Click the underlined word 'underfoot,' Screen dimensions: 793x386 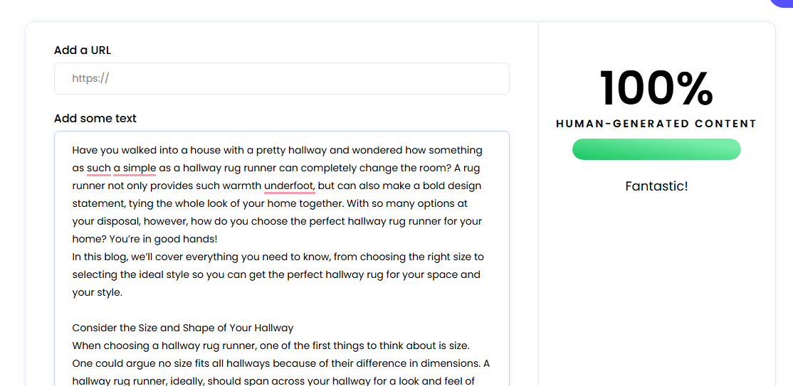(x=290, y=186)
